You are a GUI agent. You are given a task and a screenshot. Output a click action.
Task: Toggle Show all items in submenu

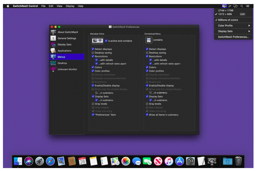147,115
